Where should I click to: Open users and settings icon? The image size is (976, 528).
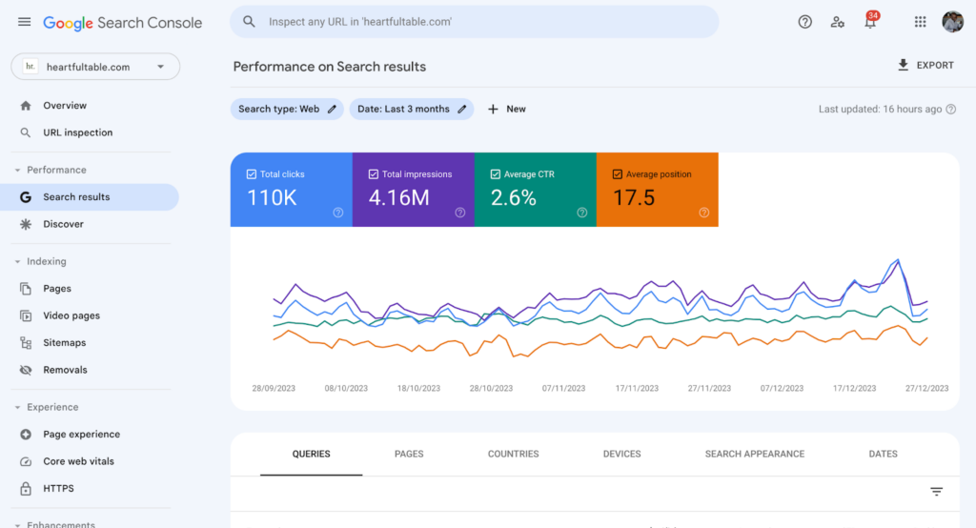coord(837,22)
